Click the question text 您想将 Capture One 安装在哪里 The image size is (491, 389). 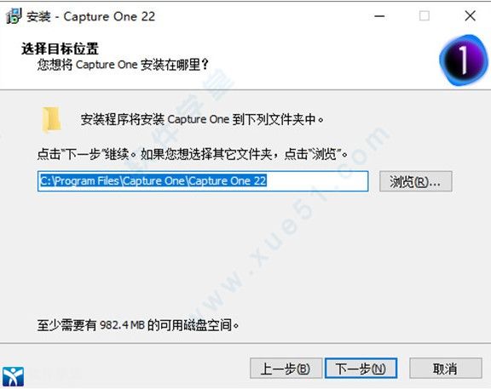123,65
